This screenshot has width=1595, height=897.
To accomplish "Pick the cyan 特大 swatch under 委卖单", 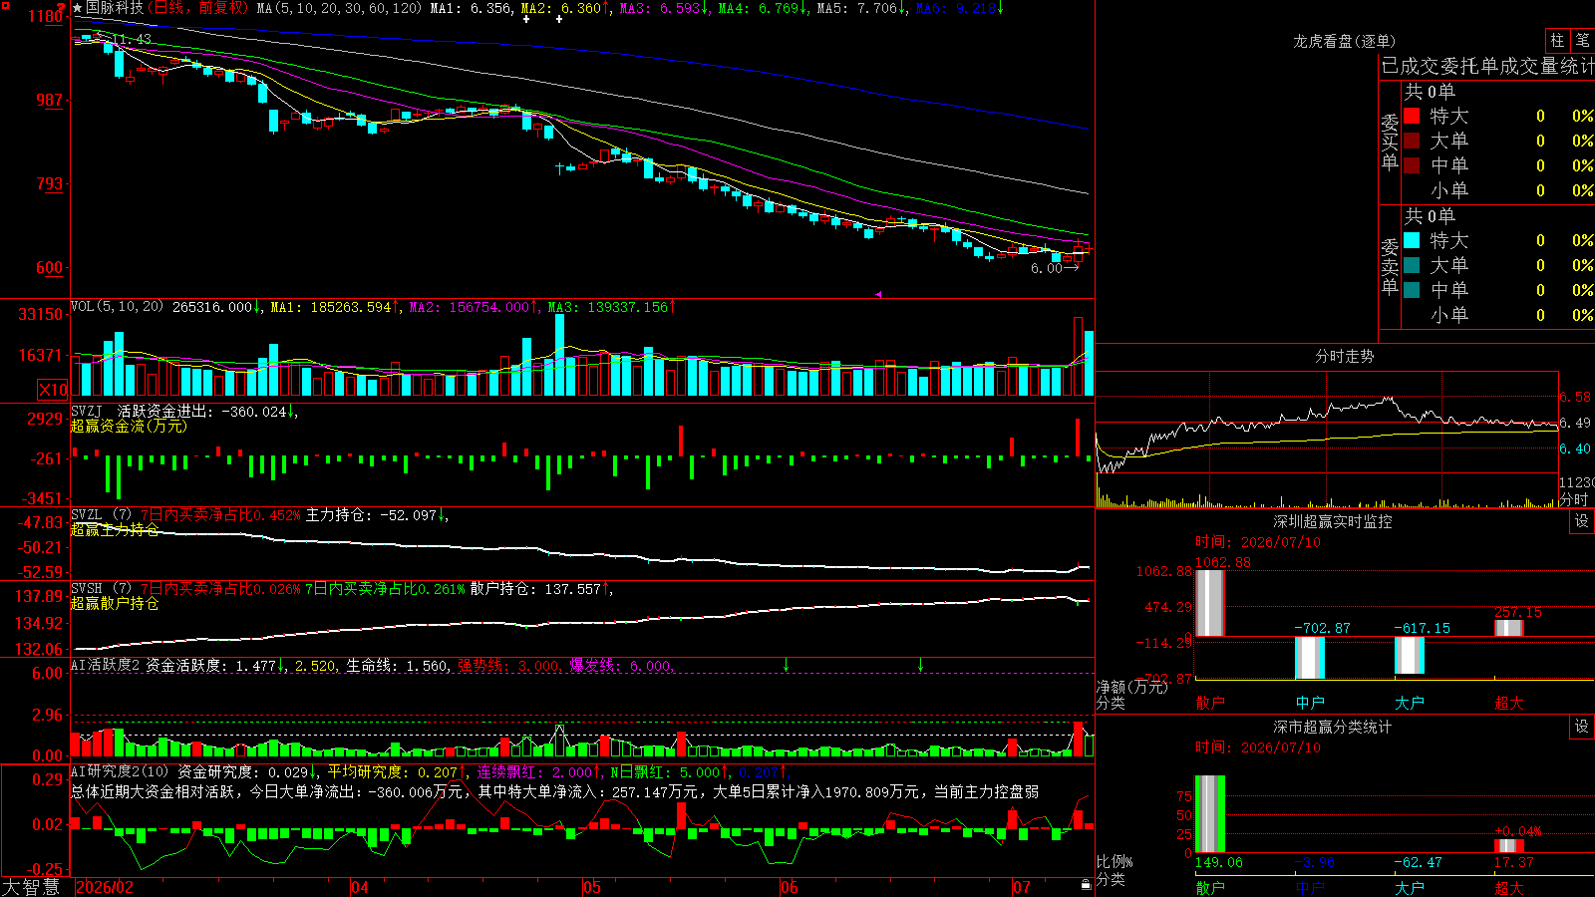I will [1412, 240].
